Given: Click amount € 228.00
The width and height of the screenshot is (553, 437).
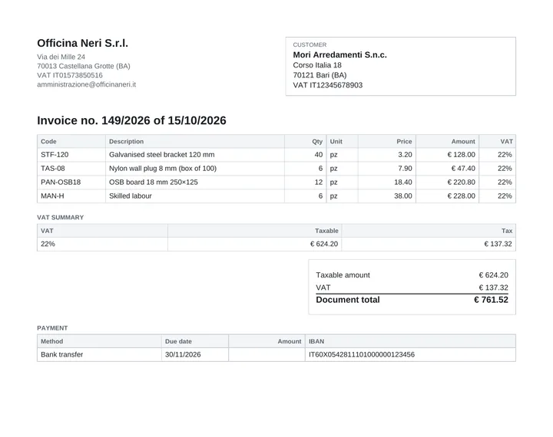Looking at the screenshot, I should [462, 195].
